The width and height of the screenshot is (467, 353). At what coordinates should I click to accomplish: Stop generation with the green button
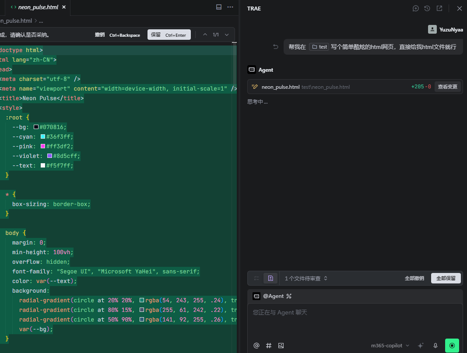(452, 346)
